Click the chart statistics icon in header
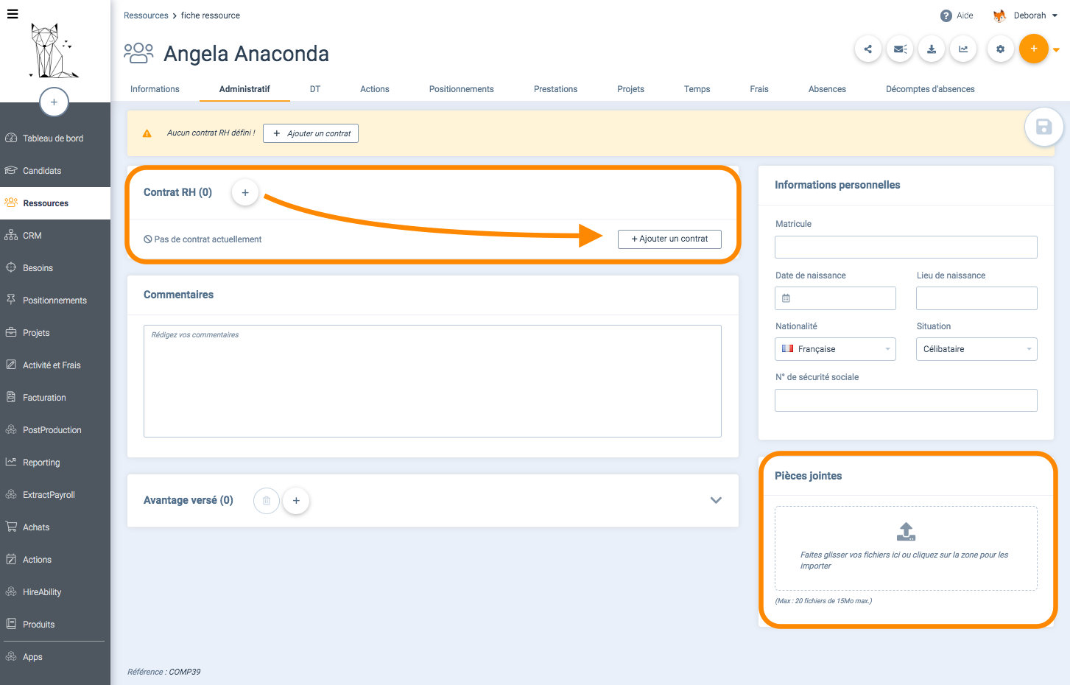This screenshot has width=1070, height=685. tap(963, 49)
